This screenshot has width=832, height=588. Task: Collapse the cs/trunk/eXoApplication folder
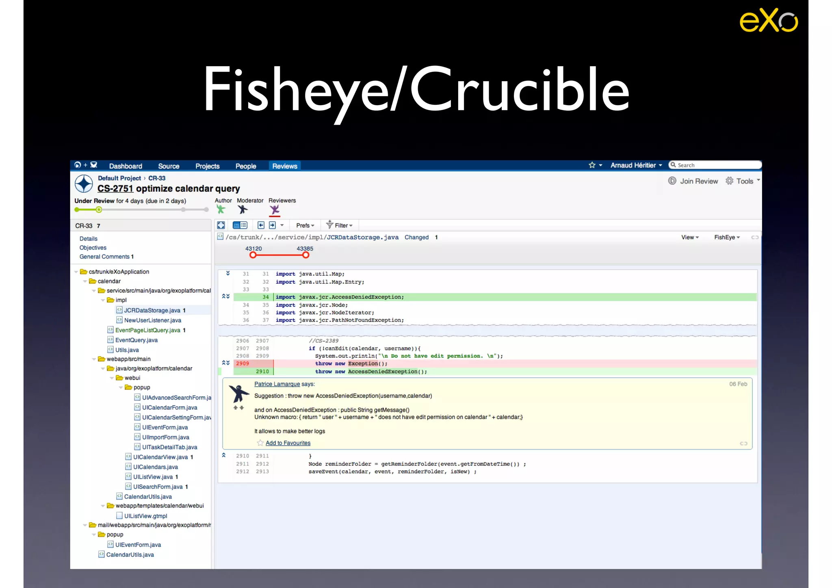76,272
